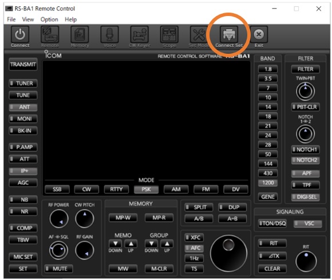Toggle the MUTE button

[58, 269]
